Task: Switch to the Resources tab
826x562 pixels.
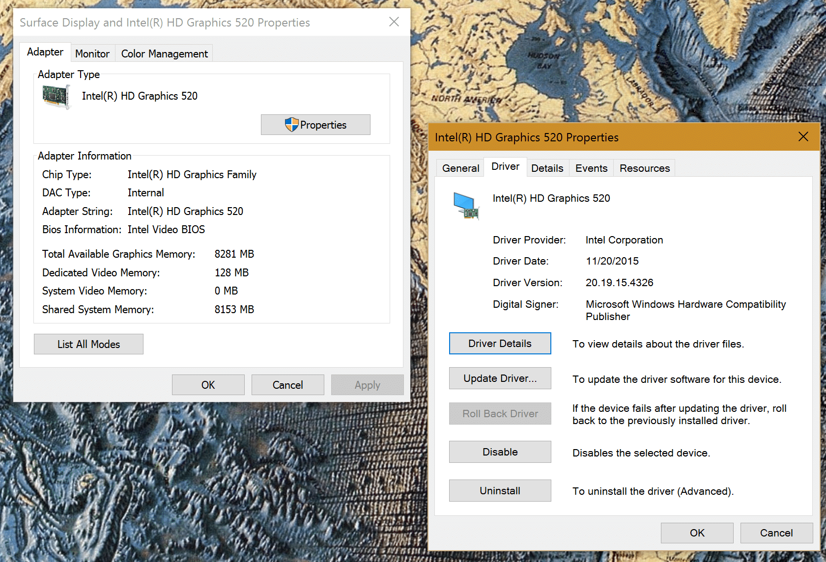Action: [x=645, y=168]
